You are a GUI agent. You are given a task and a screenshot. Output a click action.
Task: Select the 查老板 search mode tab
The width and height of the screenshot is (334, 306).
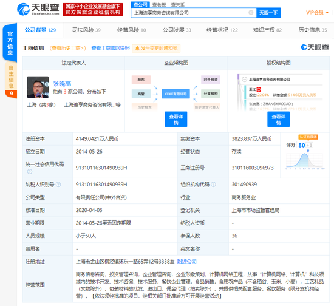159,4
